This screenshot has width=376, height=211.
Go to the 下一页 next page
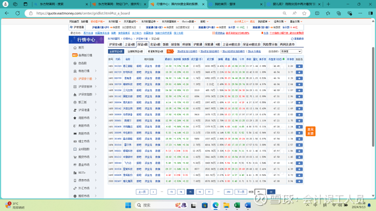click(240, 192)
